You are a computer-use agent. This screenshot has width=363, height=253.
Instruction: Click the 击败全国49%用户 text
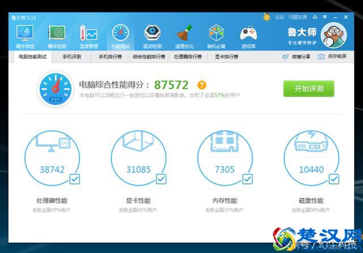(x=52, y=210)
